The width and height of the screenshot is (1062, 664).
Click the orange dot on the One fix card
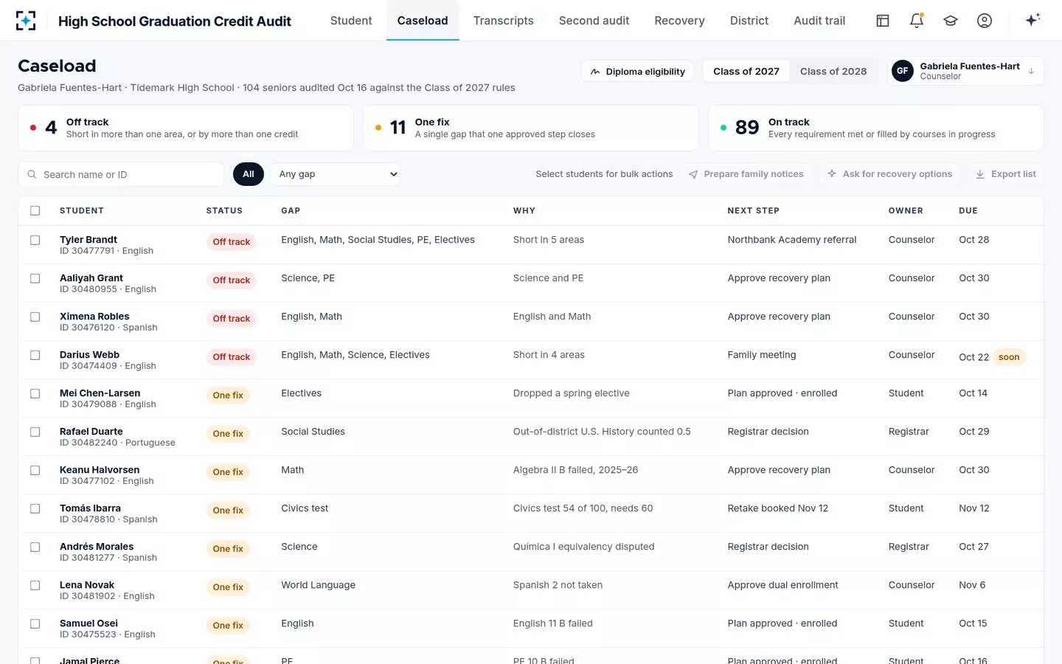[x=378, y=128]
